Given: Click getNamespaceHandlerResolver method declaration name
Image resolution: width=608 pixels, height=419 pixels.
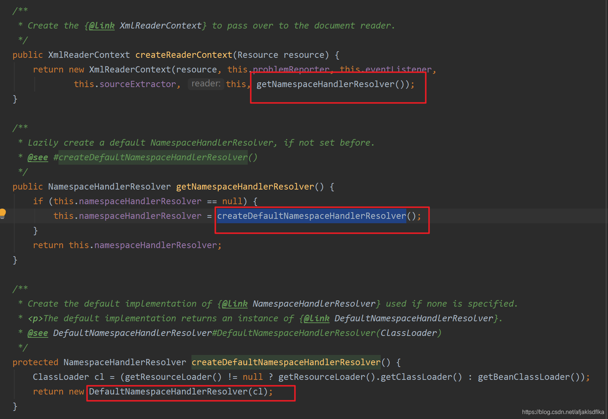Looking at the screenshot, I should [x=245, y=187].
